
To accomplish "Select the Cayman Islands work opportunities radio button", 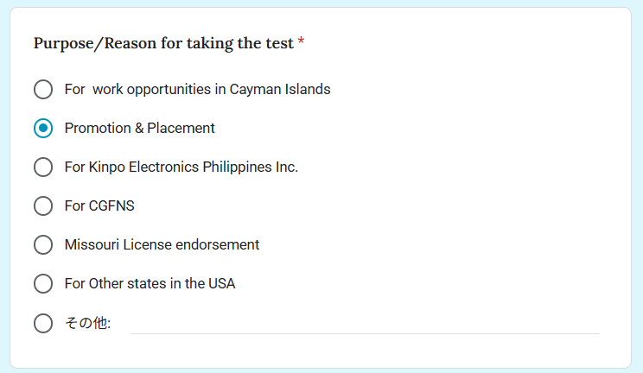I will click(43, 89).
